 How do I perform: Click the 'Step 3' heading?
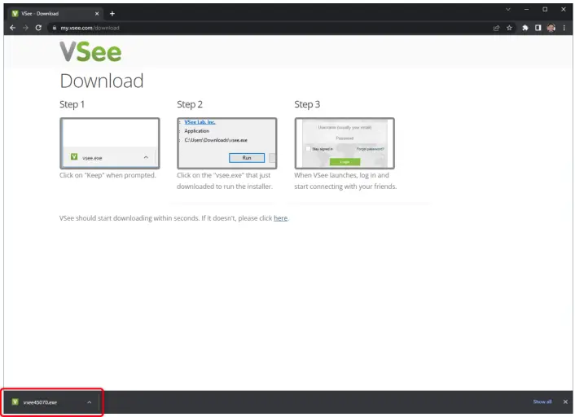[x=307, y=104]
